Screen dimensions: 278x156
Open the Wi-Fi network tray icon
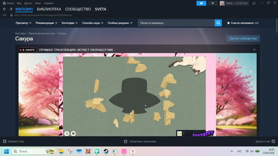[247, 151]
